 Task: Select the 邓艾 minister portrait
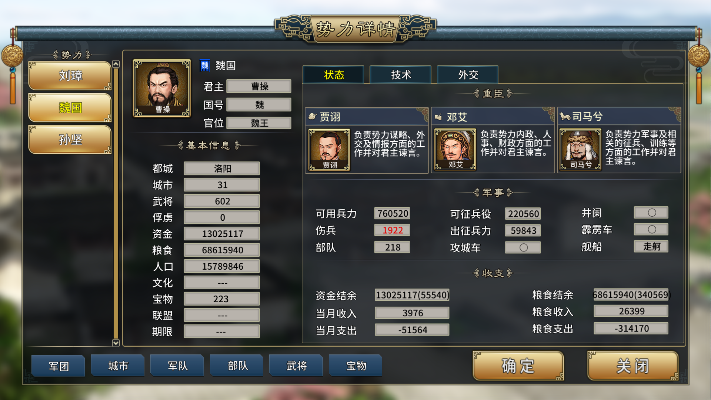(455, 150)
